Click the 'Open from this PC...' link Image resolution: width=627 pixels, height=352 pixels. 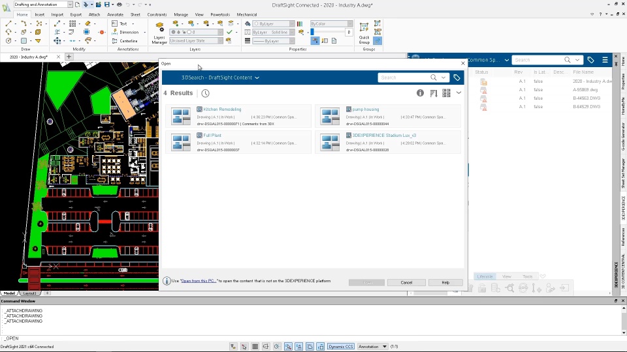(x=199, y=281)
